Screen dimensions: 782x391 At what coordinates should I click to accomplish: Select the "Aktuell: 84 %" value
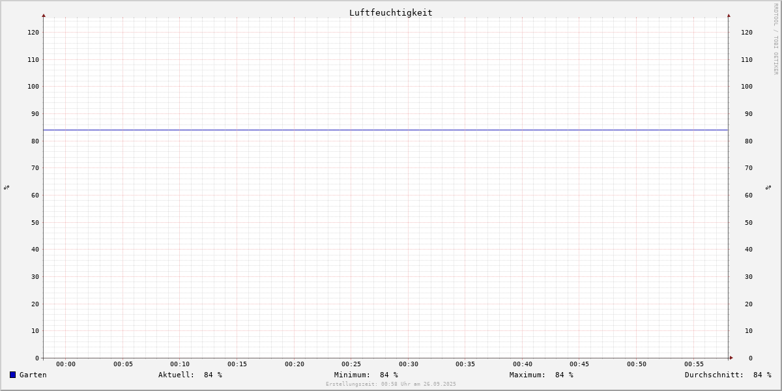click(190, 375)
